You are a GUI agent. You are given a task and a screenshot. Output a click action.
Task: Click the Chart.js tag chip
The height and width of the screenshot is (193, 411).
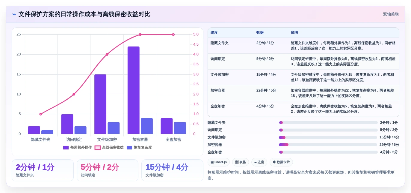(219, 162)
